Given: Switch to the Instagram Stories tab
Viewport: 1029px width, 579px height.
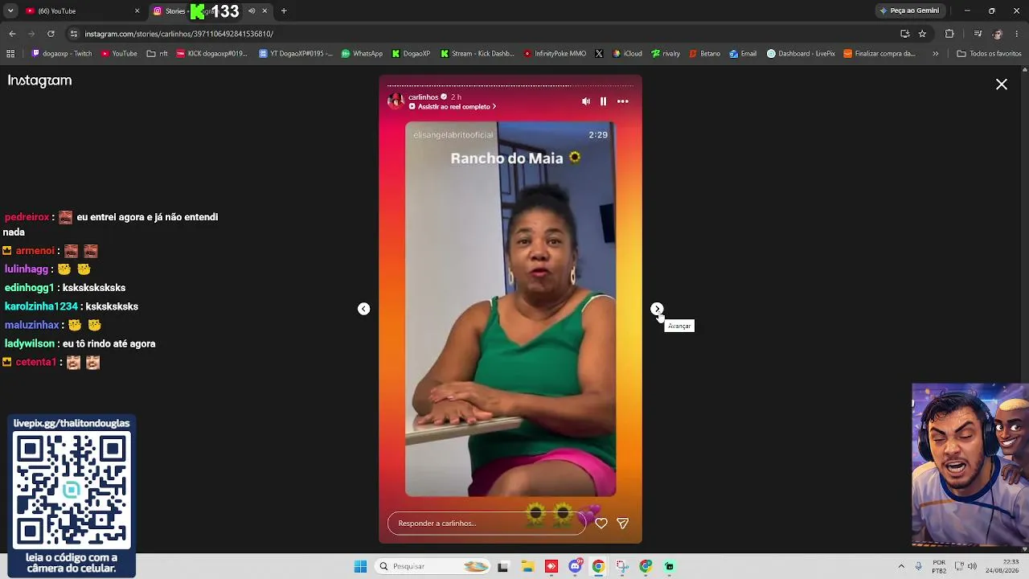Looking at the screenshot, I should pyautogui.click(x=211, y=11).
